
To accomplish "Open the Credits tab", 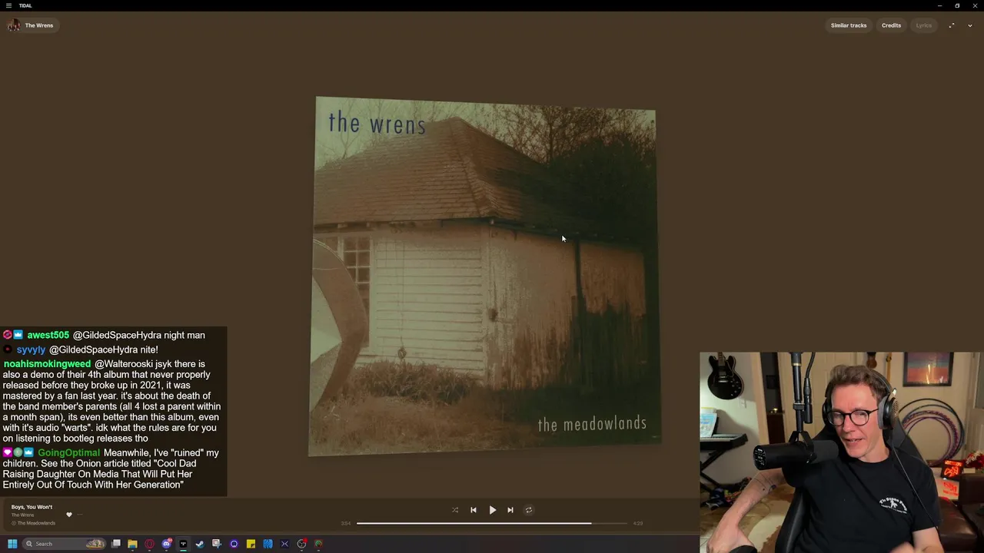I will click(x=891, y=25).
